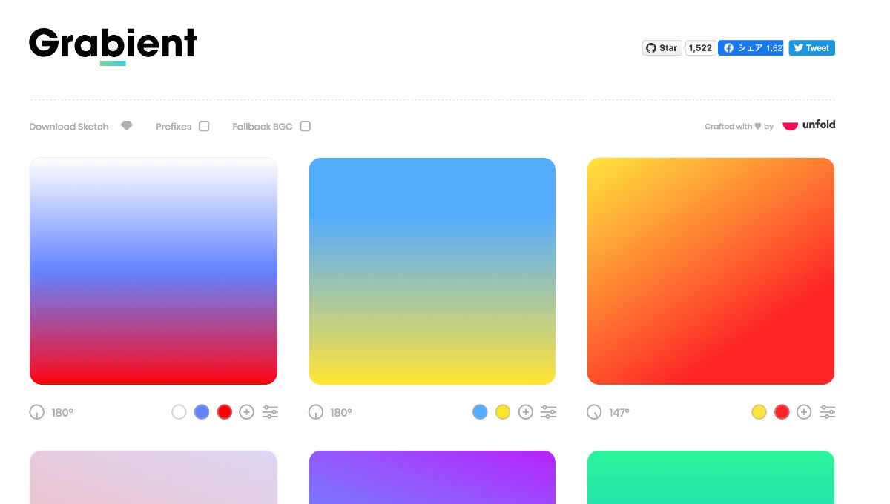Click the Facebook share button
890x504 pixels.
pyautogui.click(x=751, y=48)
